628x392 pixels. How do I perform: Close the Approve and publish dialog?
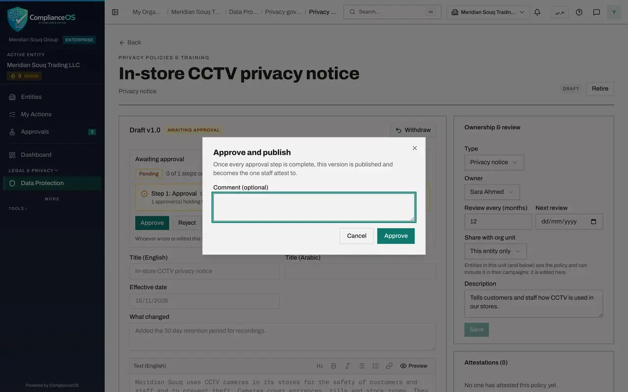point(415,148)
